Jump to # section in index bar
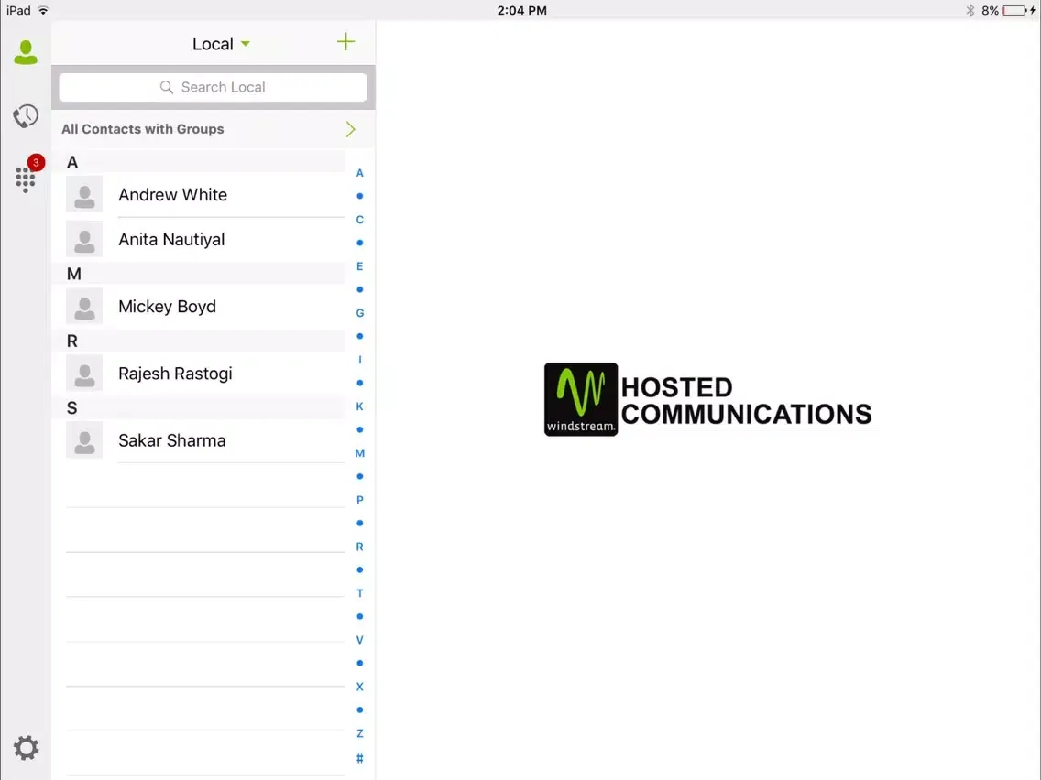Image resolution: width=1041 pixels, height=780 pixels. click(360, 758)
